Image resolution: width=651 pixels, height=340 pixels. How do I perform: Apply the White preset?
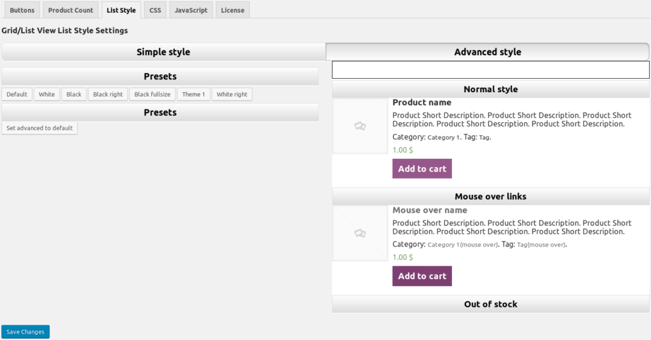[x=46, y=95]
